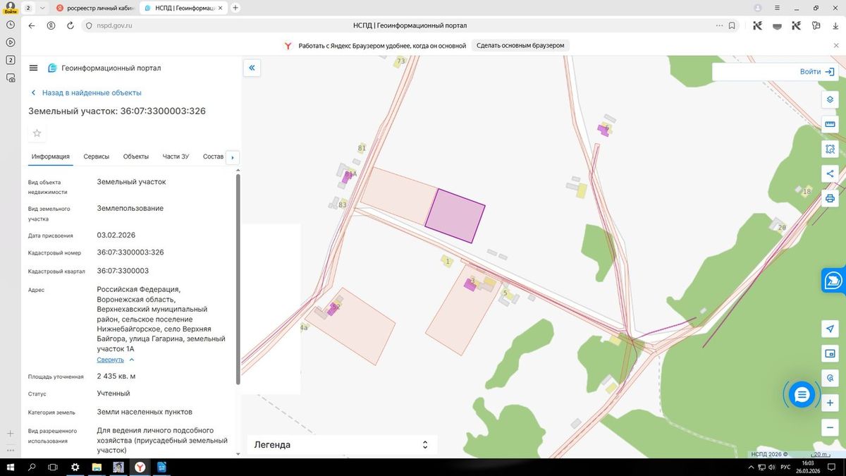The image size is (846, 476).
Task: Open the round chat assistant bubble
Action: [x=802, y=395]
